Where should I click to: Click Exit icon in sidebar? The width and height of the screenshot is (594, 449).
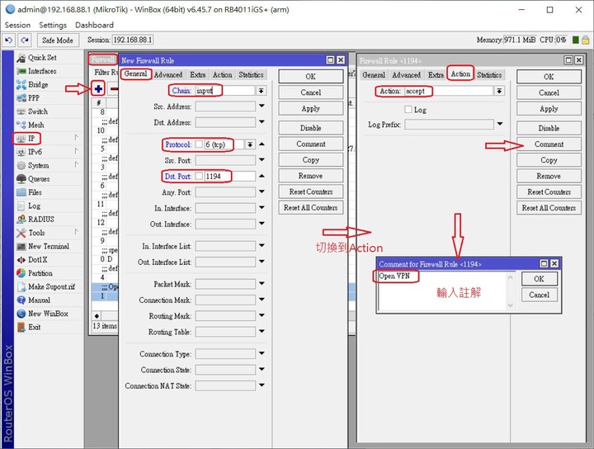pyautogui.click(x=21, y=327)
